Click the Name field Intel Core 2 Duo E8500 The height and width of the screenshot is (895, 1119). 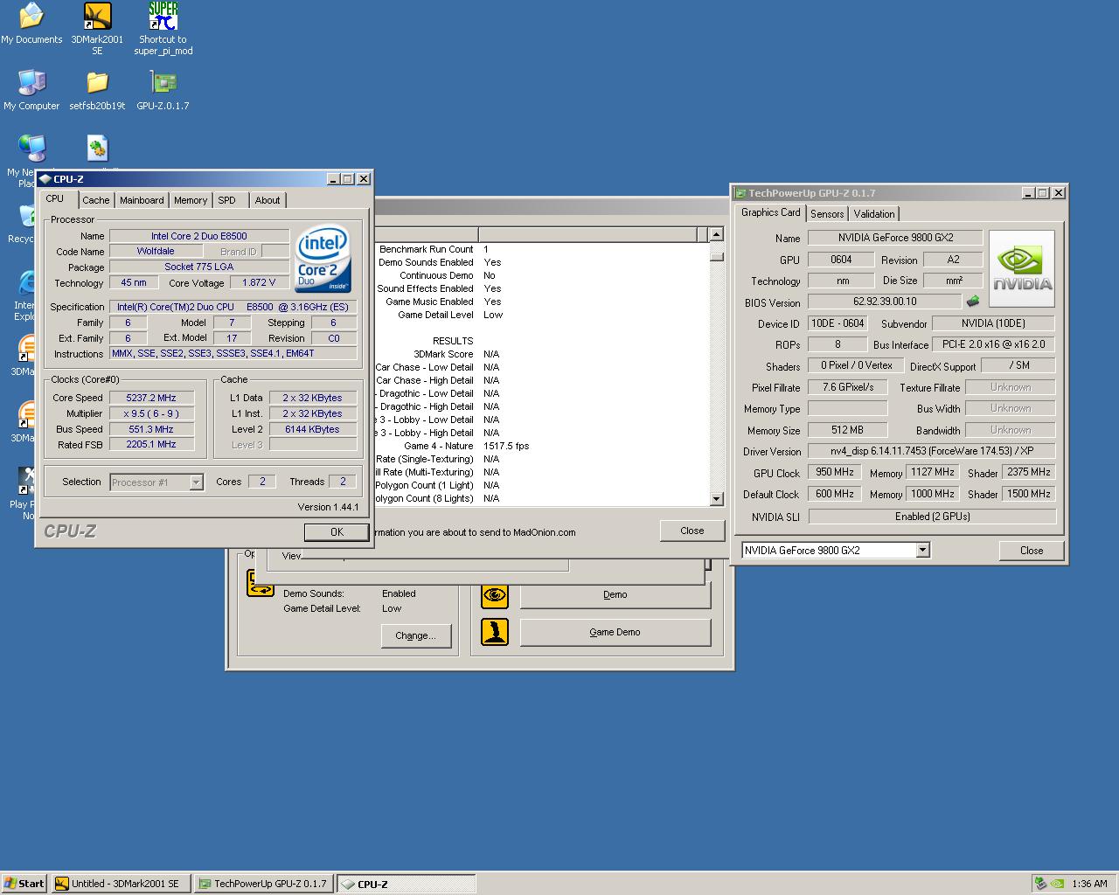click(x=199, y=236)
